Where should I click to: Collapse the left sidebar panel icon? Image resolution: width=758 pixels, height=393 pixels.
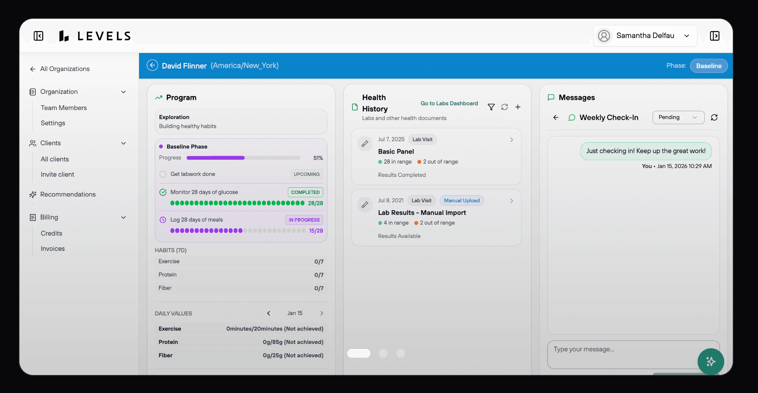[x=39, y=36]
